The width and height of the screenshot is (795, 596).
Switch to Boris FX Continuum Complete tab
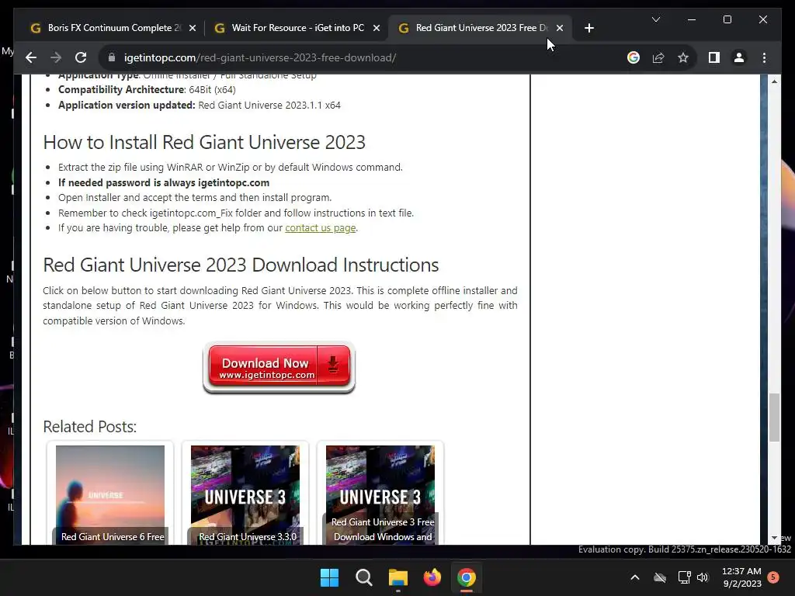click(x=112, y=28)
